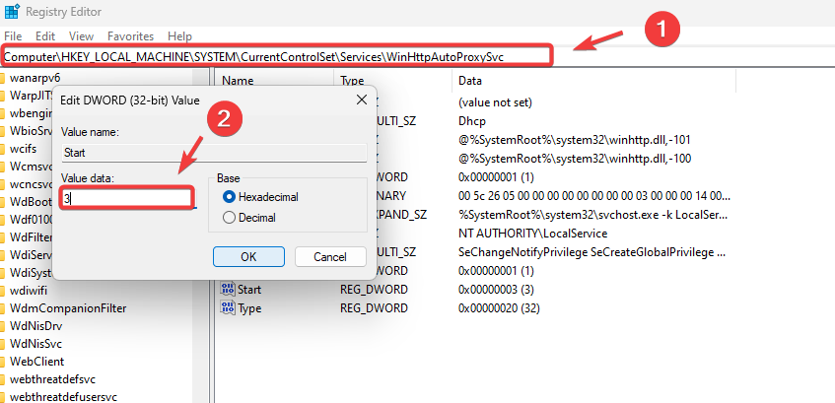Sort values by the Name column
Viewport: 835px width, 403px height.
(238, 81)
